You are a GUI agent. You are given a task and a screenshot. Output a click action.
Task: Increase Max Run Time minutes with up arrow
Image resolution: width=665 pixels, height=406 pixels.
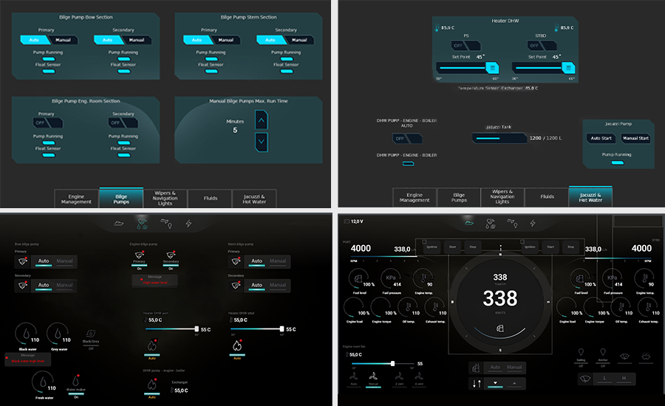click(x=262, y=118)
